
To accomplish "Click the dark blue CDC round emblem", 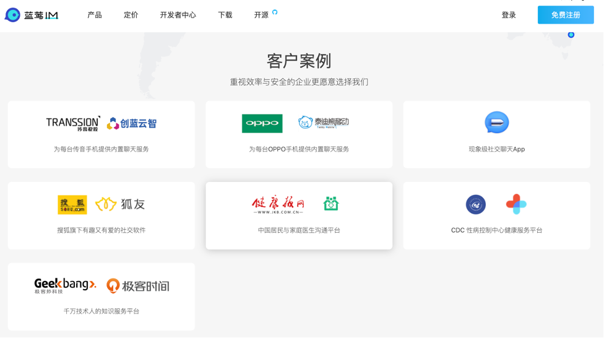I will point(476,204).
